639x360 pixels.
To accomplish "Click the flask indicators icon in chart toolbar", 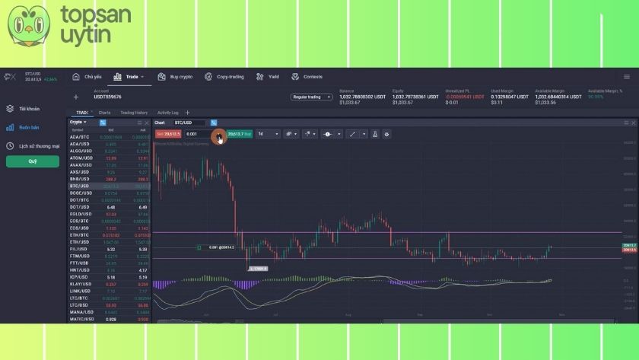I will (x=375, y=134).
